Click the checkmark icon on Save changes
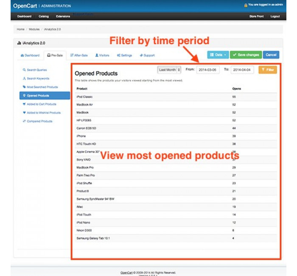This screenshot has width=297, height=276. pos(235,55)
